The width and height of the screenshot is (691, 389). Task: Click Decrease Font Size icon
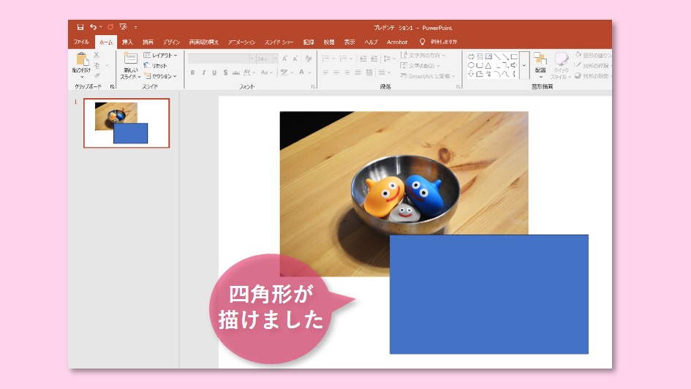[295, 58]
